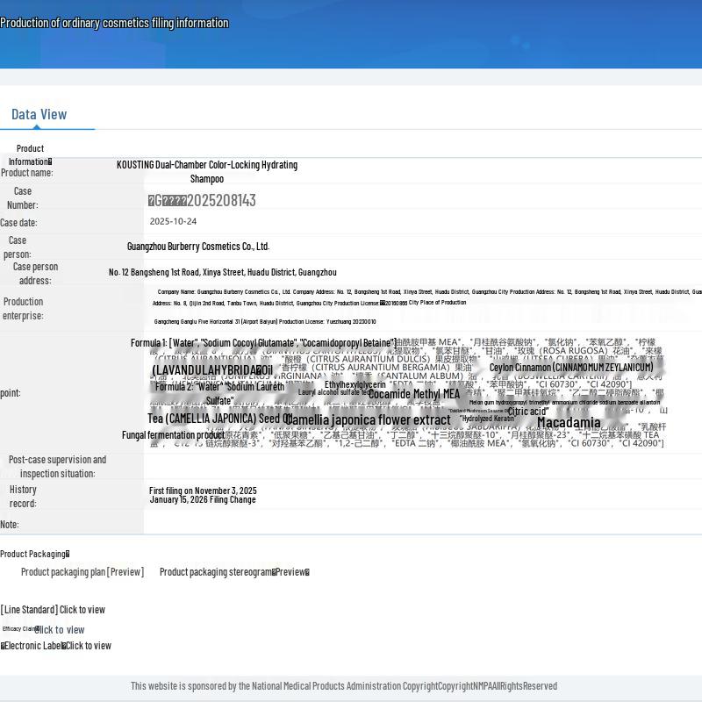Select the case date 2025-10-24
The width and height of the screenshot is (702, 702).
(173, 221)
